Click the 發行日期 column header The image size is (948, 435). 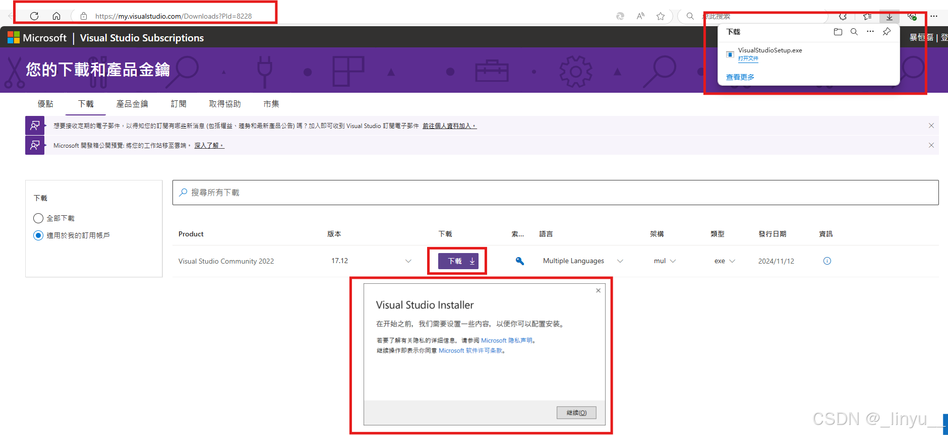pos(773,234)
